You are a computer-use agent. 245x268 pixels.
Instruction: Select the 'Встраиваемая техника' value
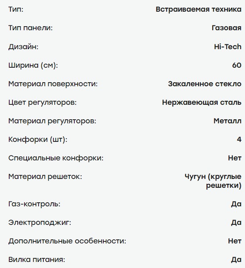pos(198,10)
